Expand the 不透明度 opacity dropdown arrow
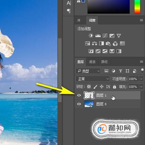 (141, 79)
